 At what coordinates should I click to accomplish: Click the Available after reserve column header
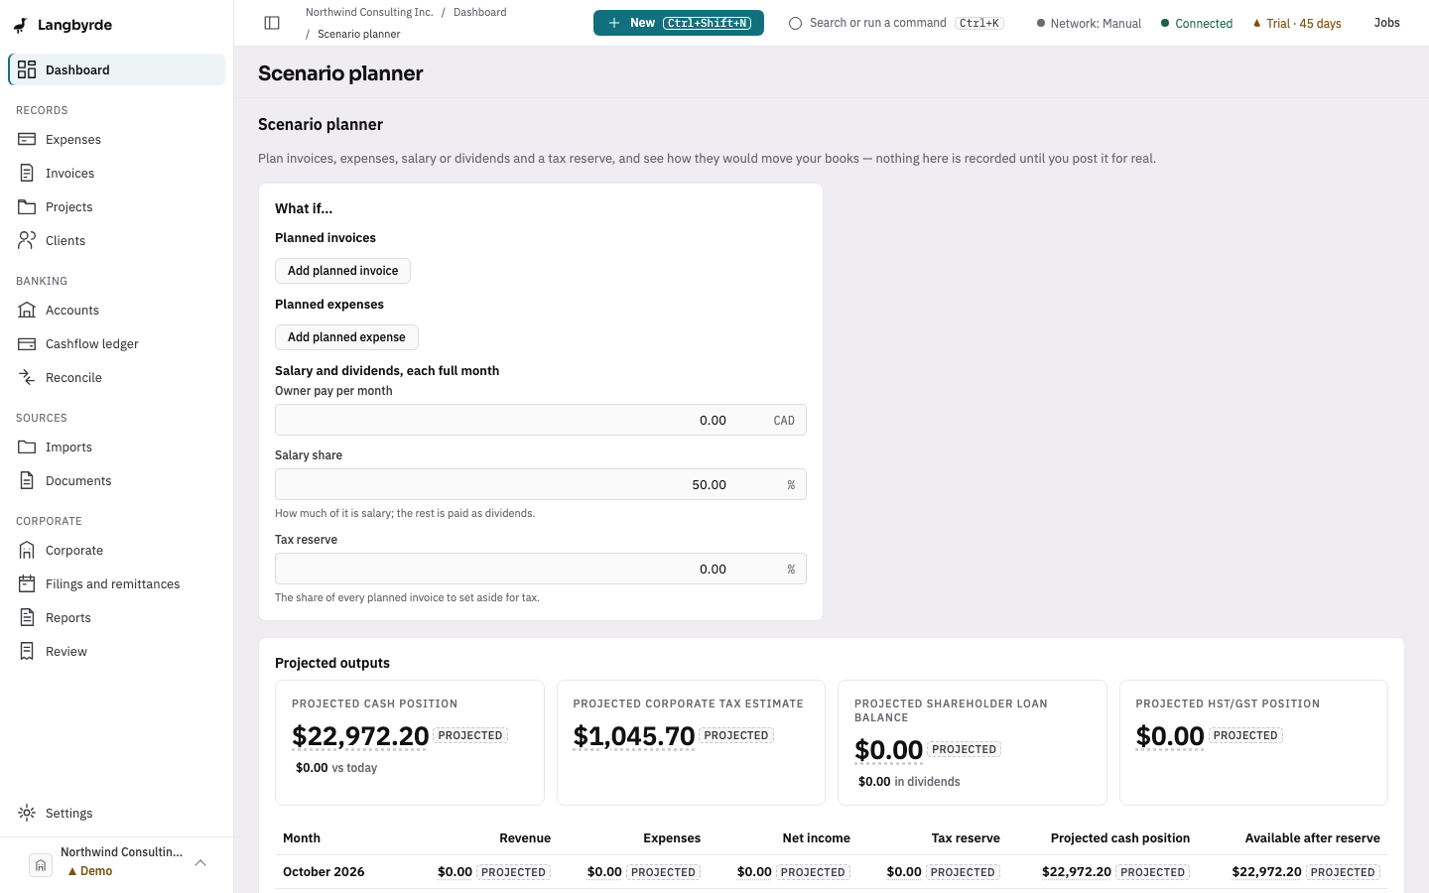pyautogui.click(x=1312, y=838)
